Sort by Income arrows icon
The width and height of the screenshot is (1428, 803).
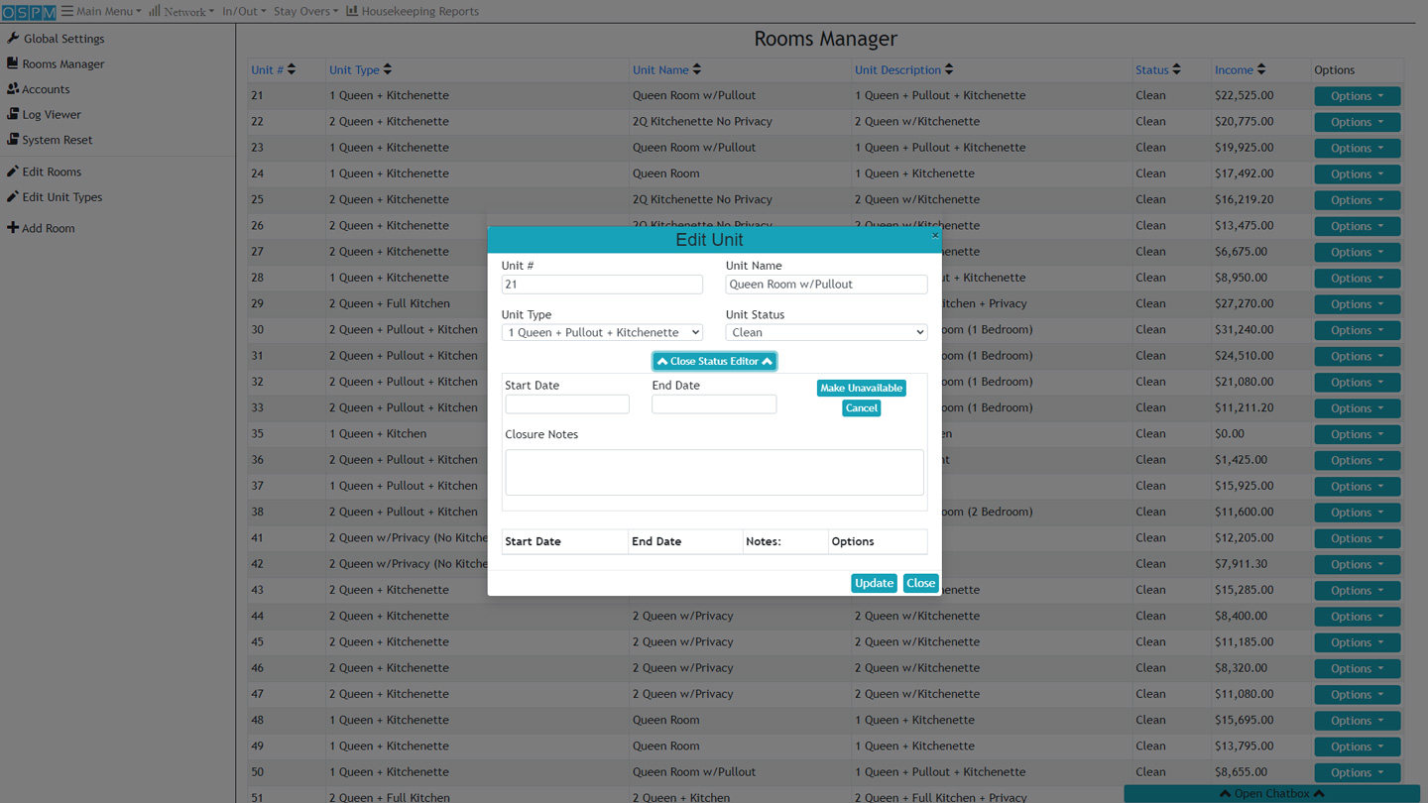[1261, 69]
